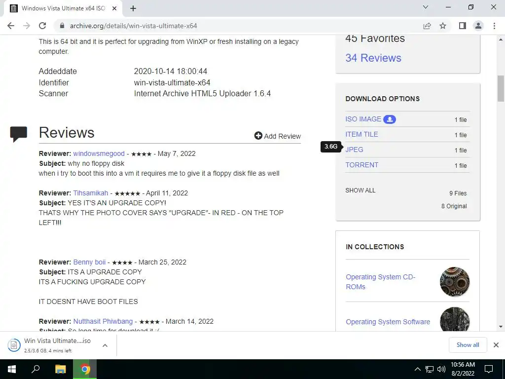Open the volume tray icon
The height and width of the screenshot is (379, 505).
coord(441,369)
